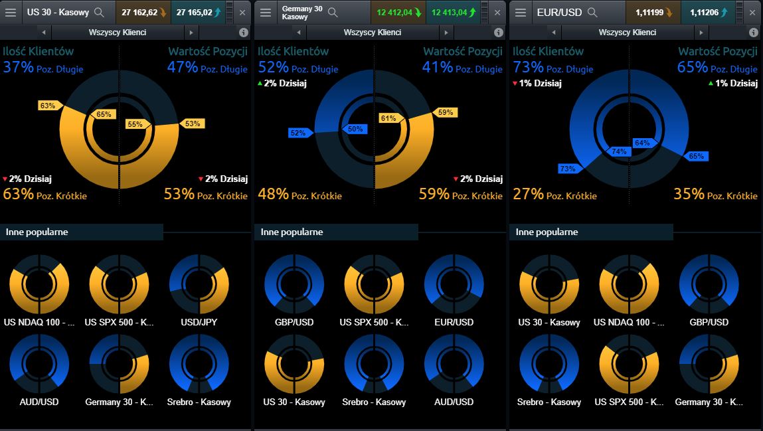Image resolution: width=763 pixels, height=431 pixels.
Task: Open hamburger menu in EUR/USD panel
Action: pos(521,13)
